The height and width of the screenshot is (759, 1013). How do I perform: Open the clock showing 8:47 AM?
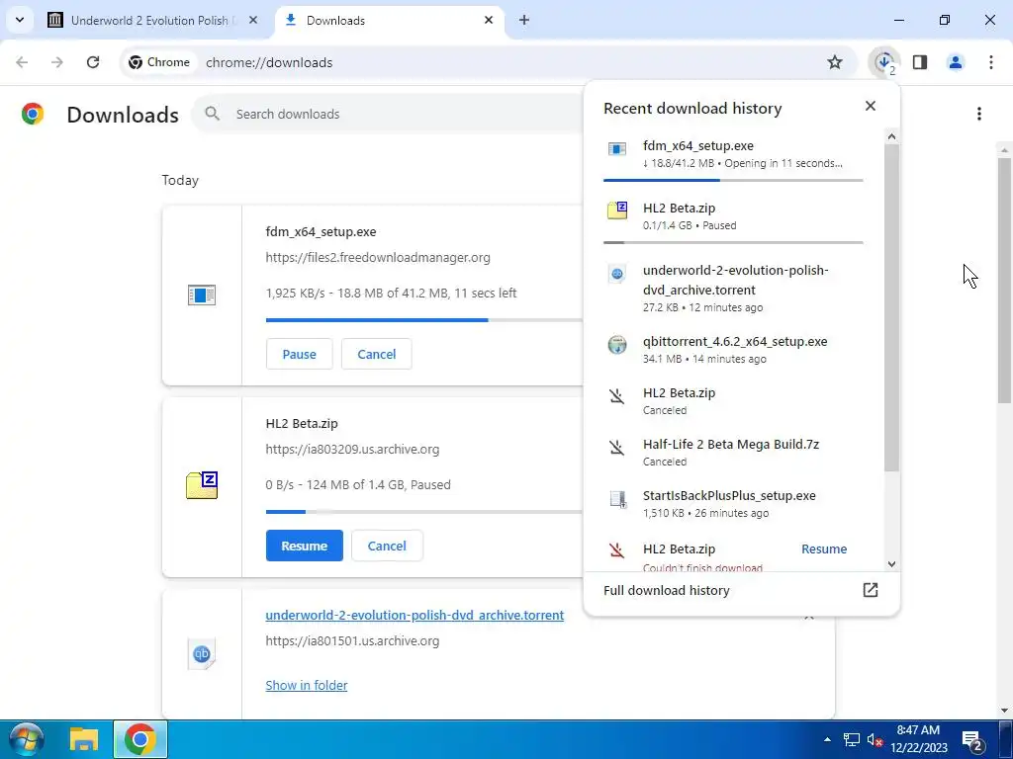919,739
